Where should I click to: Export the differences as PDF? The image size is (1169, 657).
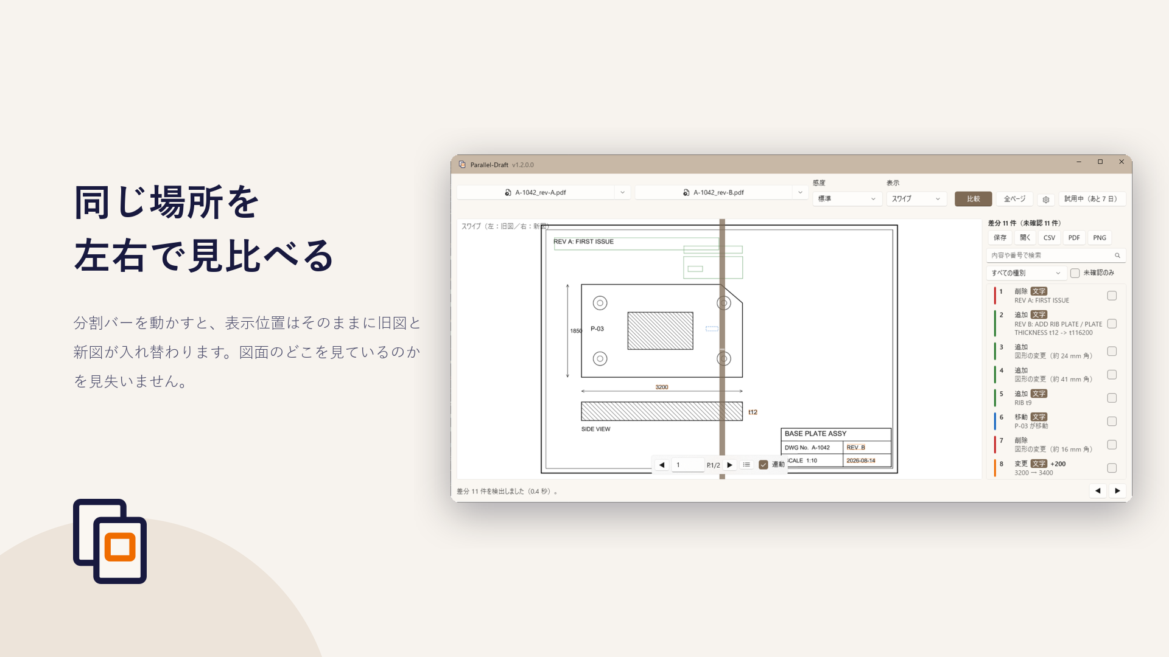1074,238
